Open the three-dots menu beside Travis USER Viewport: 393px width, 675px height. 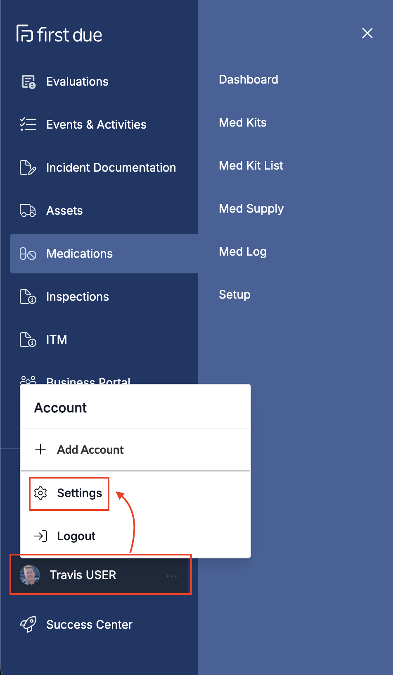click(172, 576)
